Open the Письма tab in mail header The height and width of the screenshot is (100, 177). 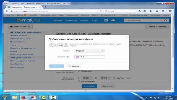coord(57,20)
